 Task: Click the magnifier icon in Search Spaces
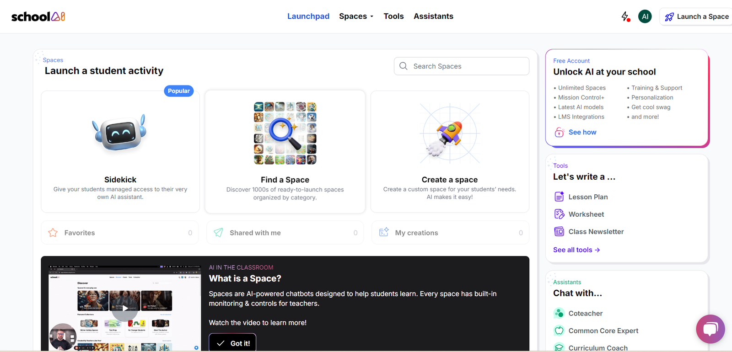403,66
